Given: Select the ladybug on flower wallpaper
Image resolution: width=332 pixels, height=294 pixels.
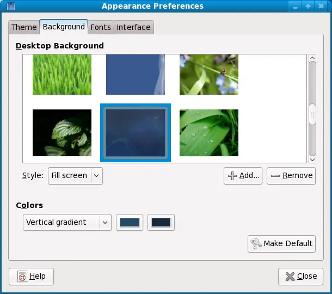Looking at the screenshot, I should [x=208, y=75].
